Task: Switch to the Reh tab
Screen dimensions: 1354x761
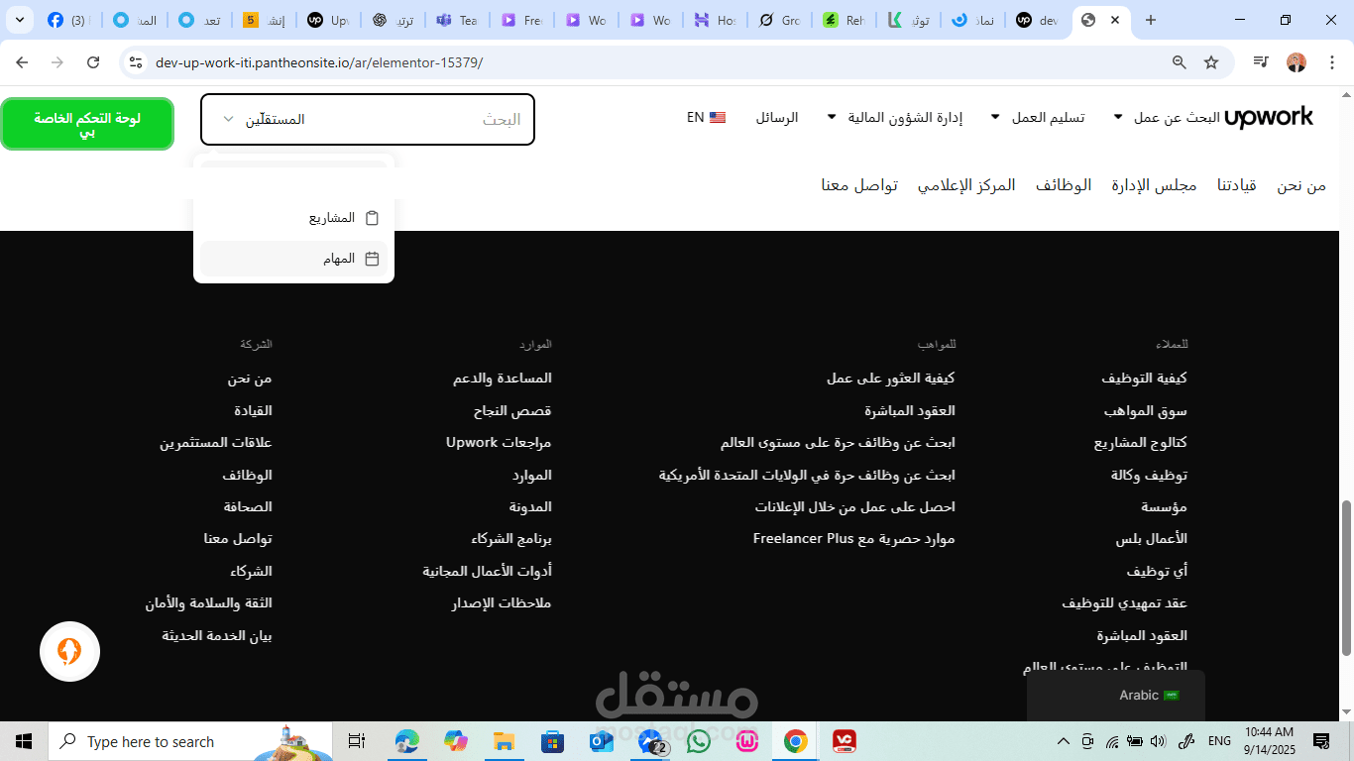Action: coord(845,20)
